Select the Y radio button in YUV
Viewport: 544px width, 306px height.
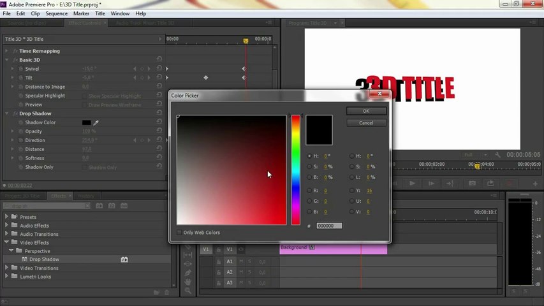click(352, 191)
